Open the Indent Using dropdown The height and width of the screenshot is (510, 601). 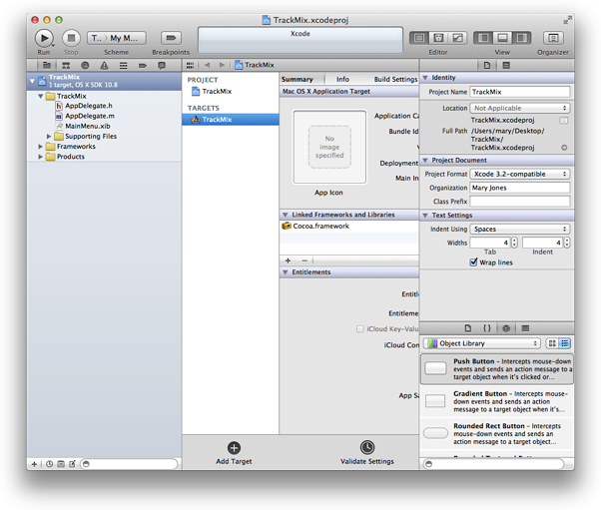point(520,230)
